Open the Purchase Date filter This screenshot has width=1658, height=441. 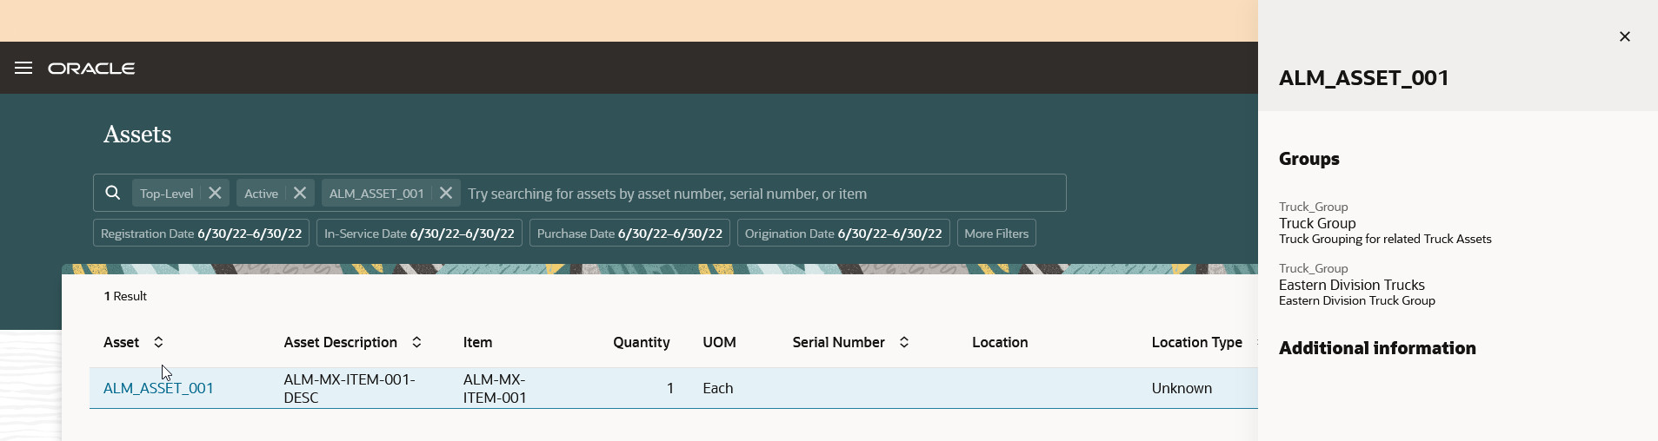pyautogui.click(x=629, y=234)
